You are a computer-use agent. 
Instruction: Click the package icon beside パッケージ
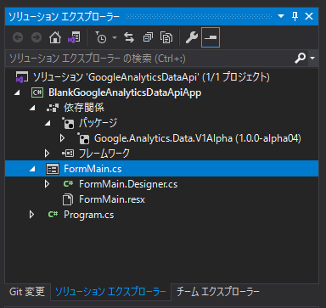pos(68,123)
